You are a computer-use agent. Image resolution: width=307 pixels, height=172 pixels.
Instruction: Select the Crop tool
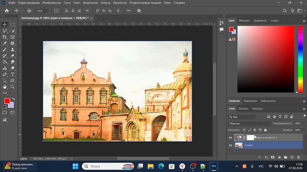tap(4, 37)
